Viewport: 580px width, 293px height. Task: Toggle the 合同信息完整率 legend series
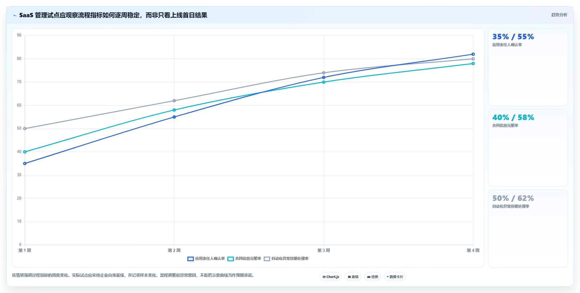[x=244, y=259]
